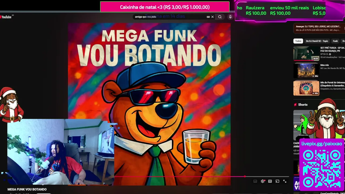Screen dimensions: 345x194
Task: Cast video with the Play on TV icon
Action: coord(277,181)
